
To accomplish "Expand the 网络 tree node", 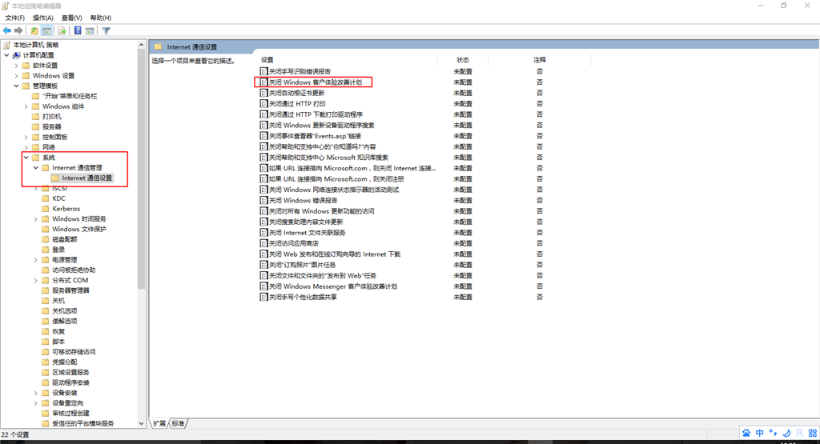I will pos(26,147).
